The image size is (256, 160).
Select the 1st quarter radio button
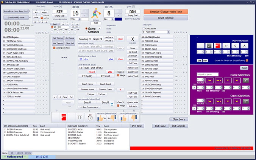[52, 27]
